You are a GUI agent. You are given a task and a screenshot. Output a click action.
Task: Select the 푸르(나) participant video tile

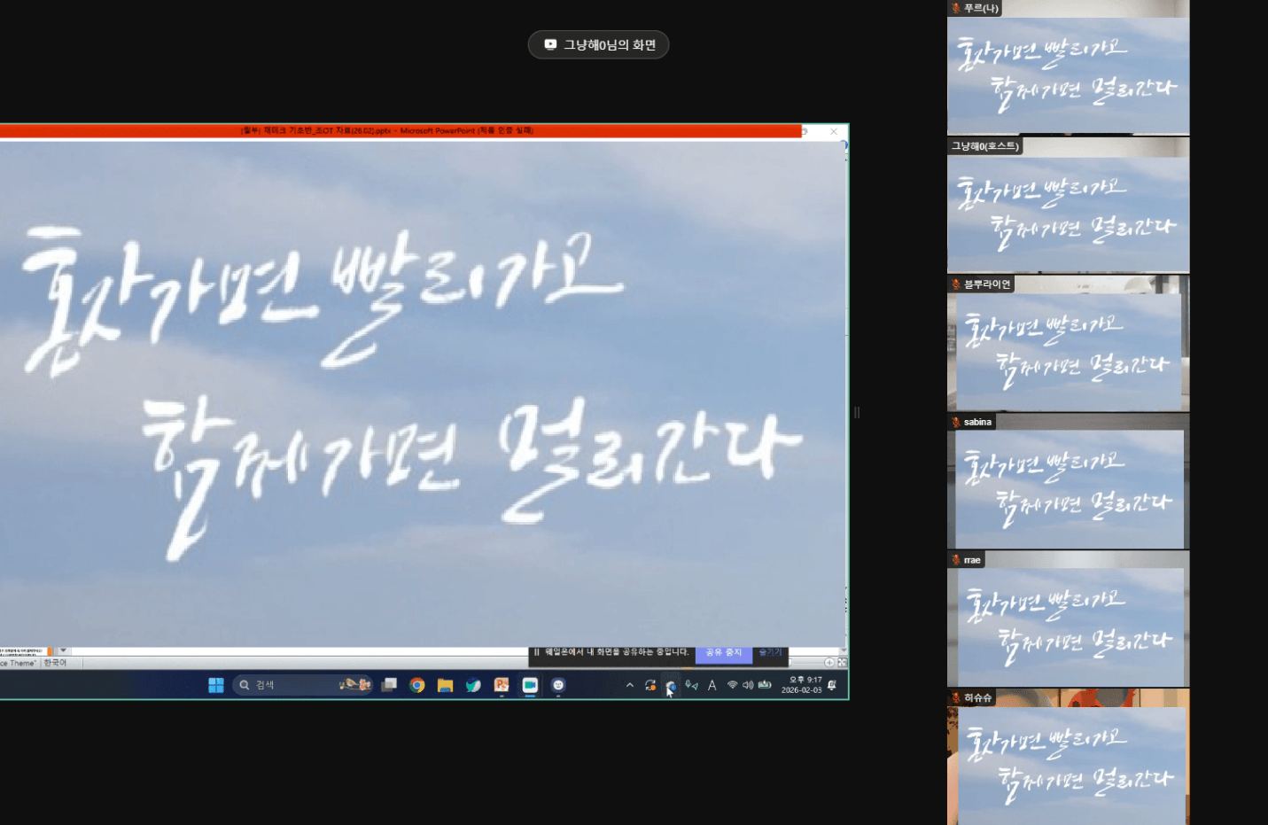pyautogui.click(x=1069, y=68)
